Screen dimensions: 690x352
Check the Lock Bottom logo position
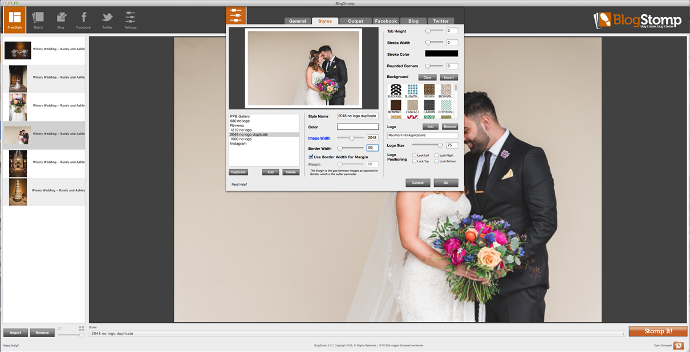tap(438, 161)
